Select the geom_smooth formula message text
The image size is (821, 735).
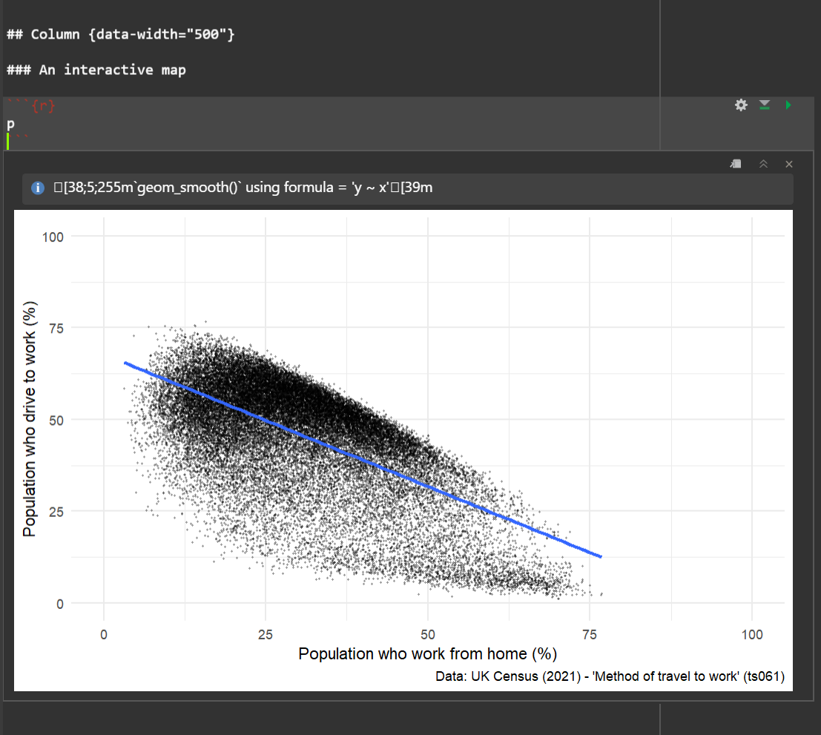(243, 188)
